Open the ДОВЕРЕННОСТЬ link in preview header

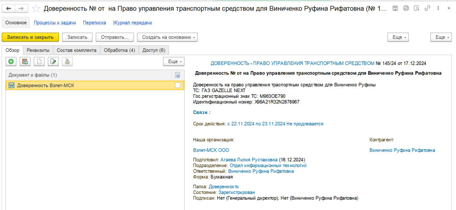point(230,63)
